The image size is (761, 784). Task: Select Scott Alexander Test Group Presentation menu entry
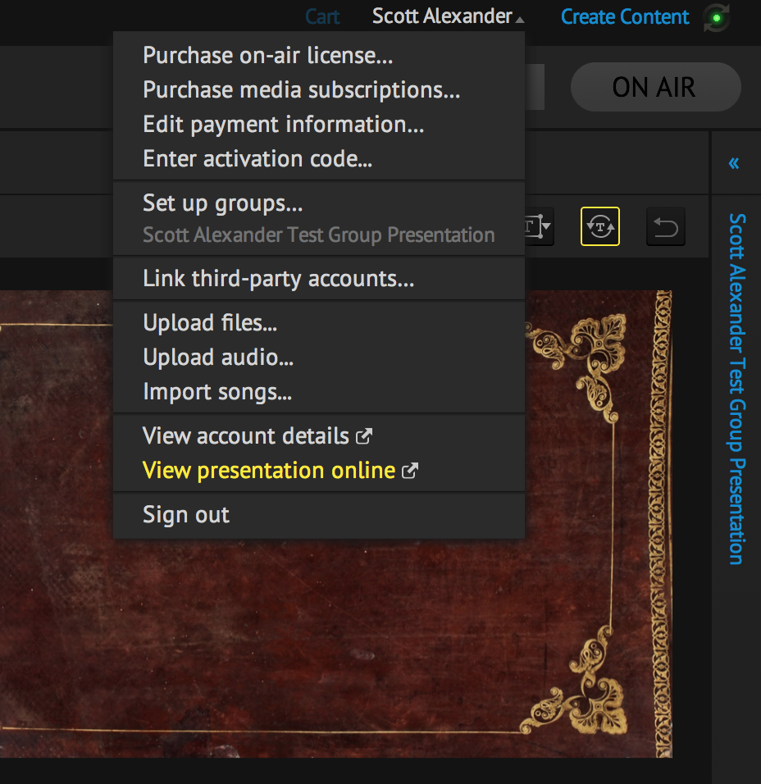point(318,235)
